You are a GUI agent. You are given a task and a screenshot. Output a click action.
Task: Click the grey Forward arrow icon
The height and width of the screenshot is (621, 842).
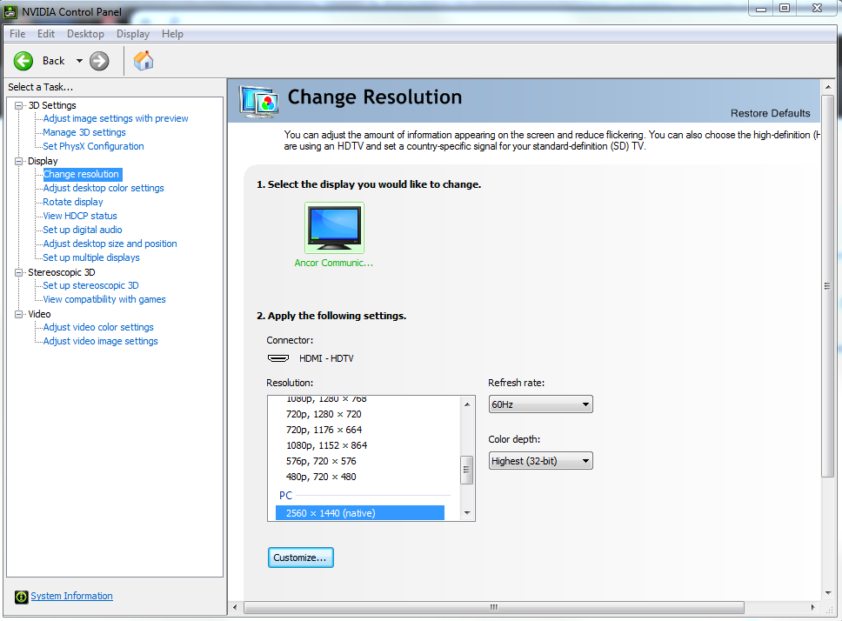(99, 61)
